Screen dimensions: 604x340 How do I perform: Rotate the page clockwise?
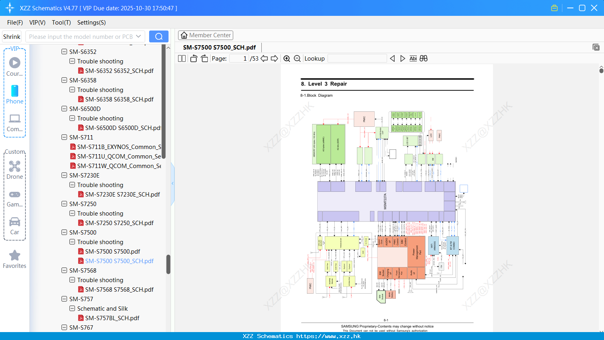coord(205,58)
